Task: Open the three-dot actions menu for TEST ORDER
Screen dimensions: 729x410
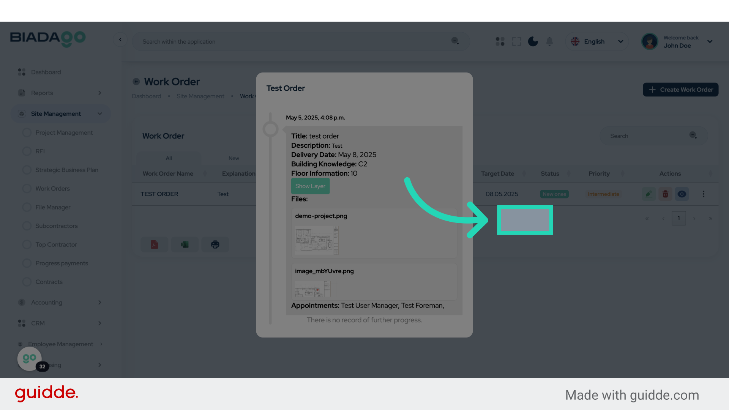Action: [704, 194]
